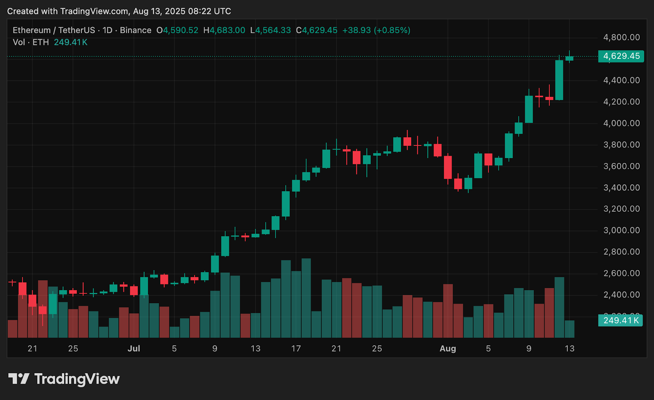Click the TradingView logo icon
Screen dimensions: 654x400
pyautogui.click(x=19, y=379)
